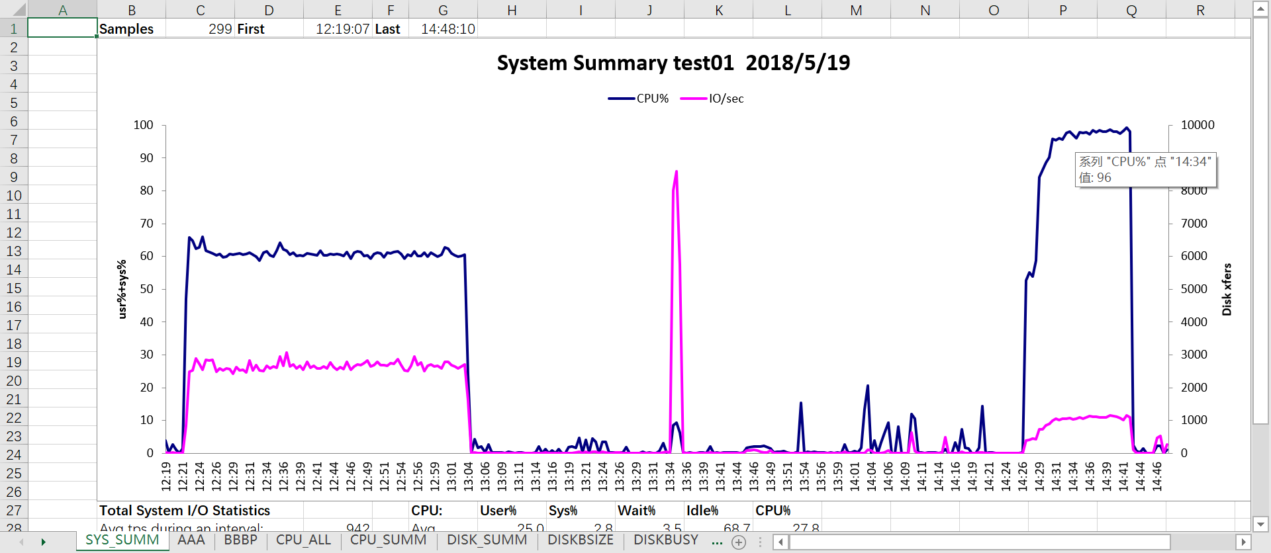Screen dimensions: 1271x553
Task: Select Total System I/O Statistics cell
Action: click(x=185, y=510)
